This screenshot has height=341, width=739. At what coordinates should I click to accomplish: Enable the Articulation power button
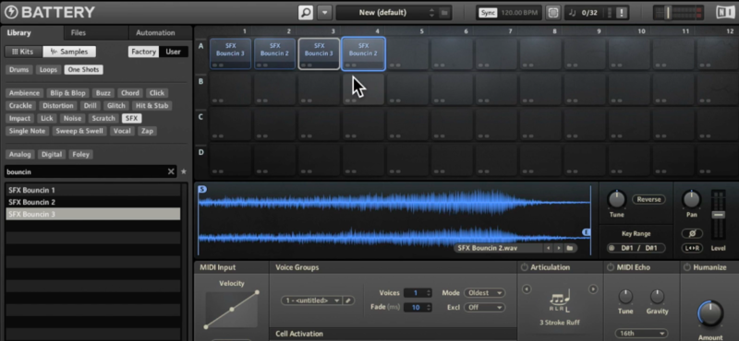pos(524,267)
